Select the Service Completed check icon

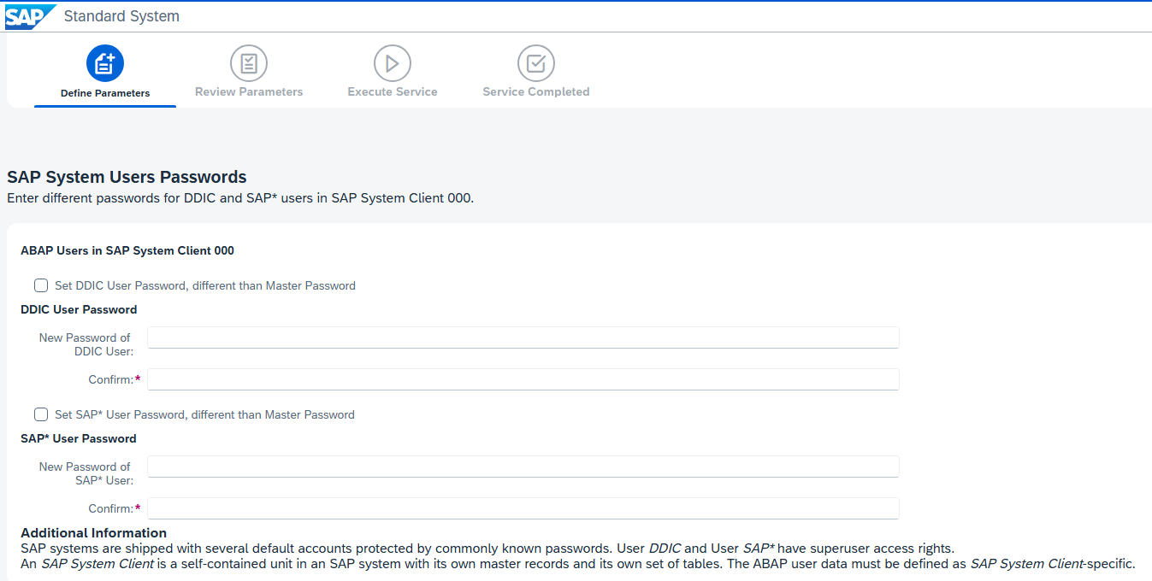(x=536, y=63)
